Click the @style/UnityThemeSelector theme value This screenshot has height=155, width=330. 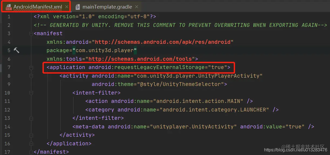180,84
